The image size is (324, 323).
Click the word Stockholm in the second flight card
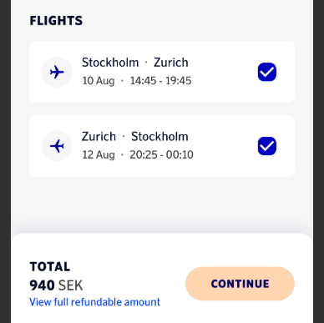click(x=159, y=136)
